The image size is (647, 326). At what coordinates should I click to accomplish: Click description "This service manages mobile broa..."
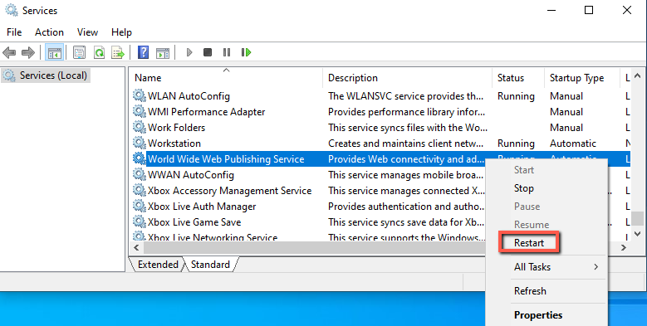coord(405,175)
